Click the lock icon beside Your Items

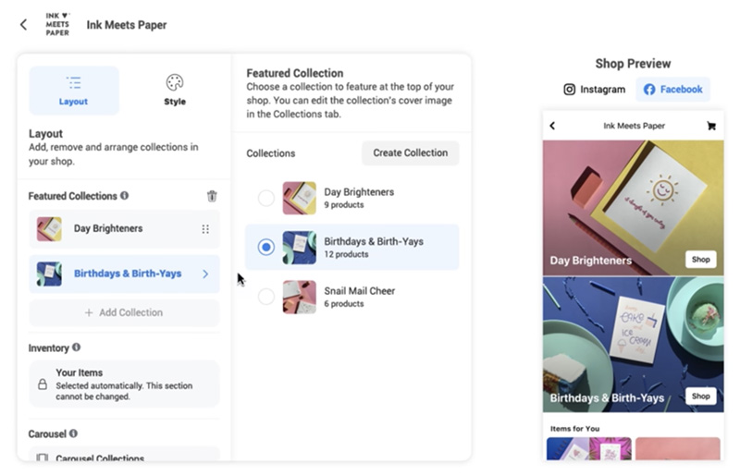point(43,384)
